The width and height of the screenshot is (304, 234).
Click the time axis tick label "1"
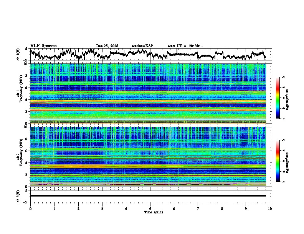pyautogui.click(x=54, y=209)
